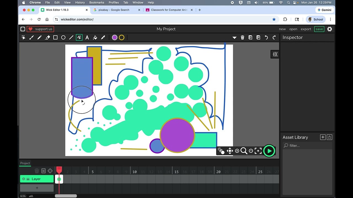Select the Brush tool

(31, 37)
